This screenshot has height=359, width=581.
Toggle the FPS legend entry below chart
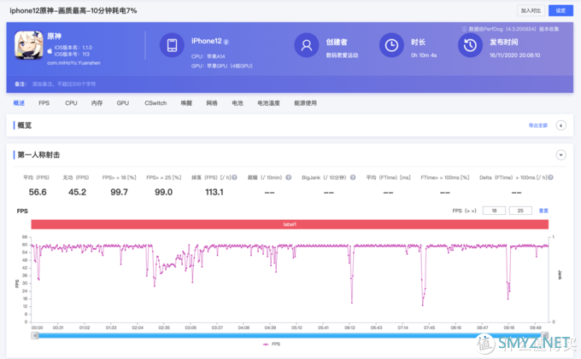pyautogui.click(x=272, y=345)
